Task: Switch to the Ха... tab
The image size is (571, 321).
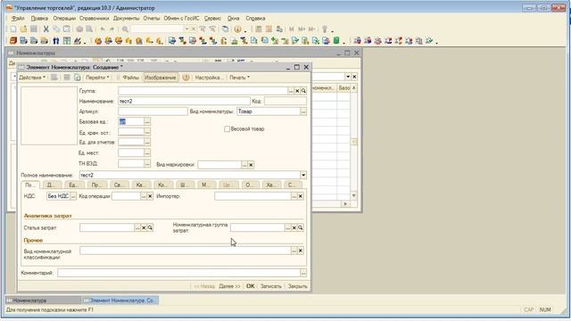Action: [x=270, y=185]
